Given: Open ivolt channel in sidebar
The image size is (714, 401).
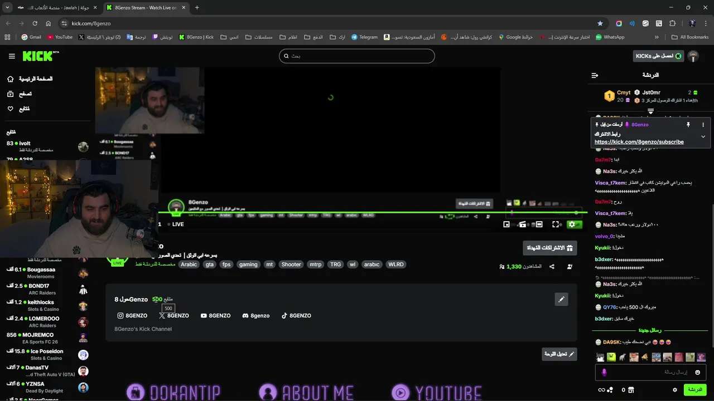Looking at the screenshot, I should [x=47, y=146].
